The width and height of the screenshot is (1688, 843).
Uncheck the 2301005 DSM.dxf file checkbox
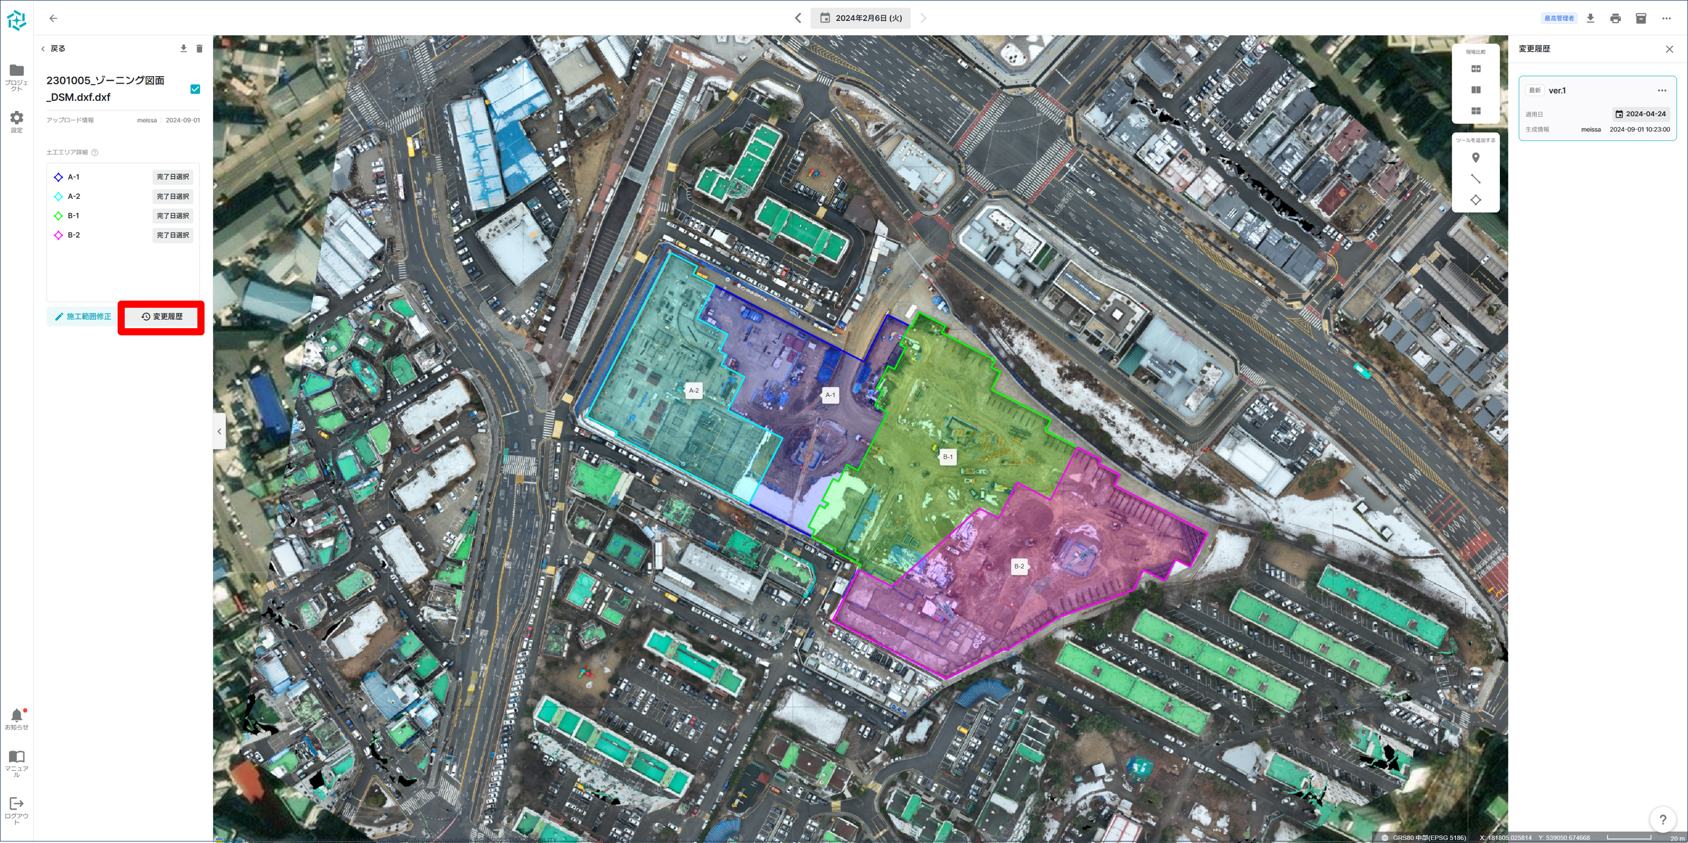pyautogui.click(x=195, y=89)
